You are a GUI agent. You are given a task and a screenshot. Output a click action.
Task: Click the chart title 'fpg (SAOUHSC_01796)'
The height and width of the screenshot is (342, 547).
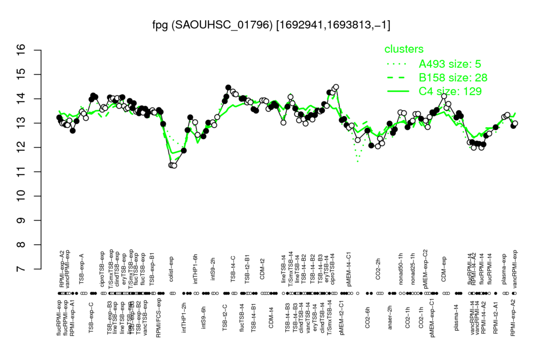point(212,25)
